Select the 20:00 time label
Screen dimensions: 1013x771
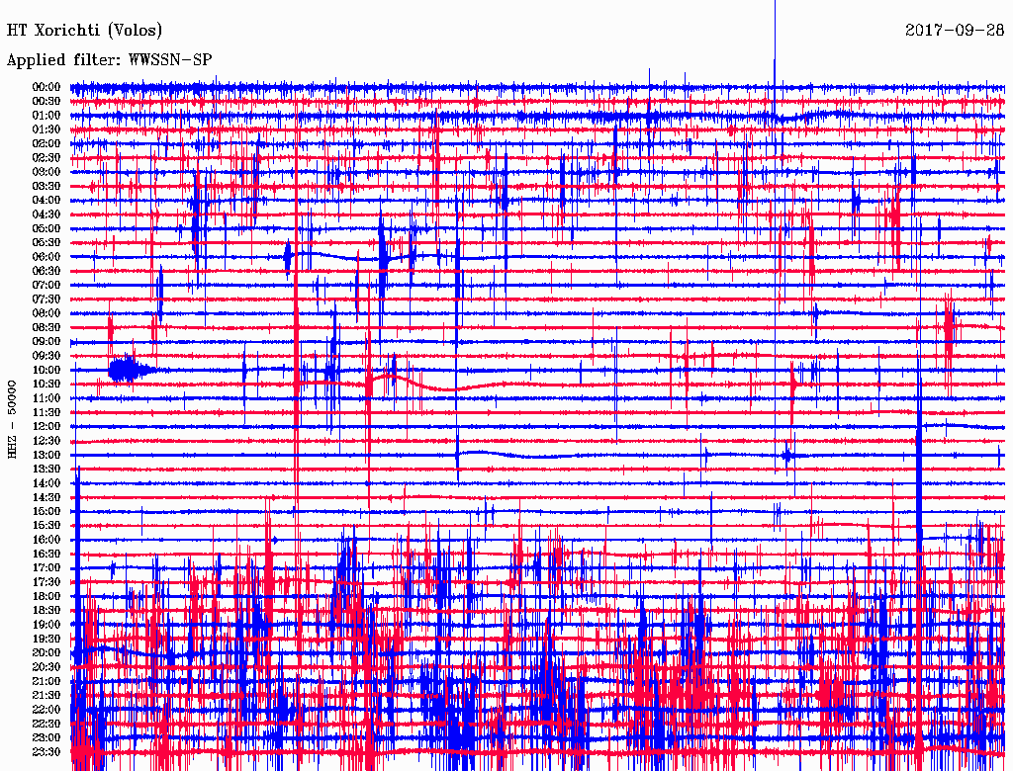point(46,652)
